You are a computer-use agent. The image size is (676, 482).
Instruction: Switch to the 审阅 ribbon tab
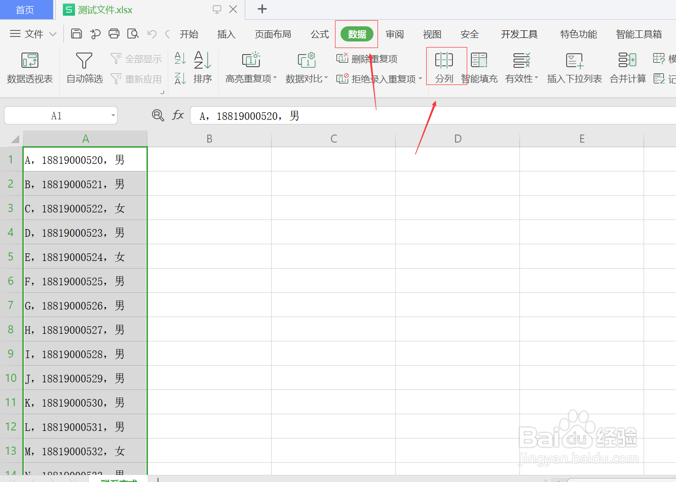coord(395,34)
